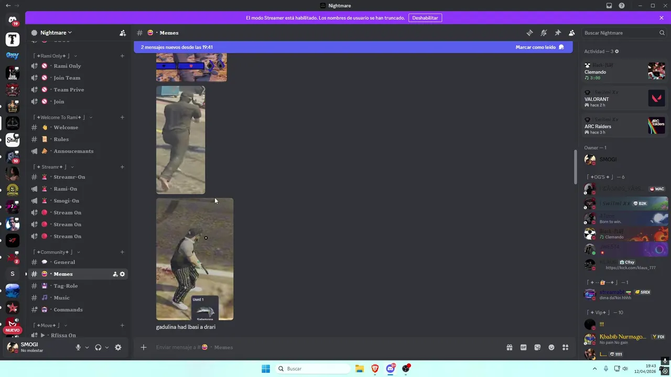Screen dimensions: 671x377
Task: Open the Welcome text channel
Action: (78, 127)
